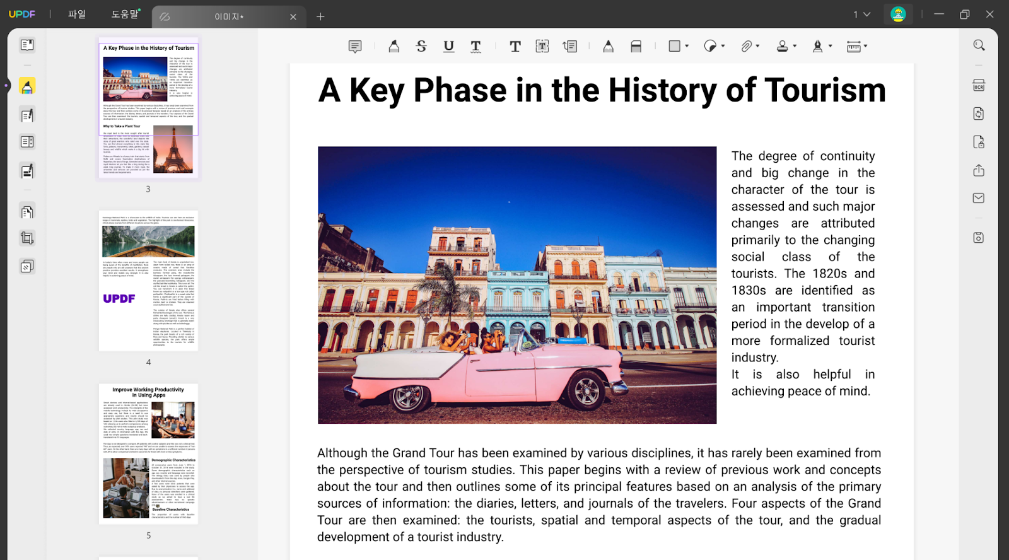Choose the strikethrough text tool
The width and height of the screenshot is (1009, 560).
(421, 46)
